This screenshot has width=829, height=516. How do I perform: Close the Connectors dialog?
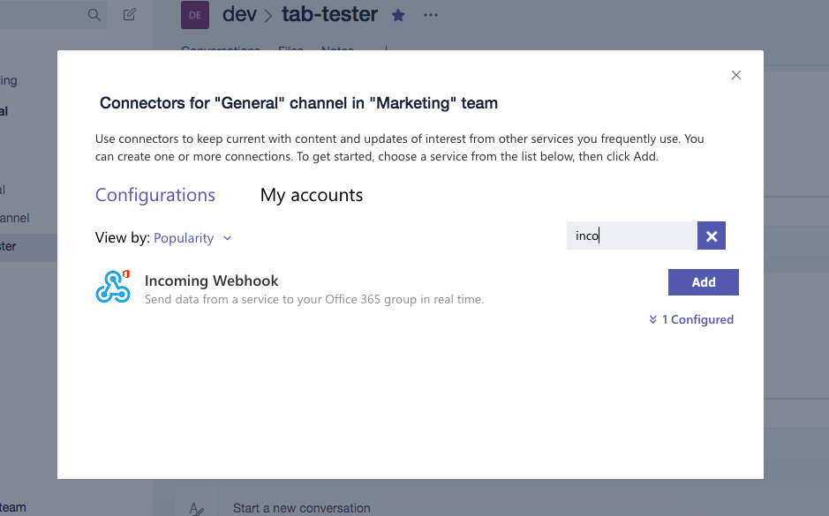[736, 75]
